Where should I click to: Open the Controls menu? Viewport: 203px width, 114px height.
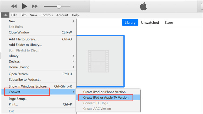point(46,15)
